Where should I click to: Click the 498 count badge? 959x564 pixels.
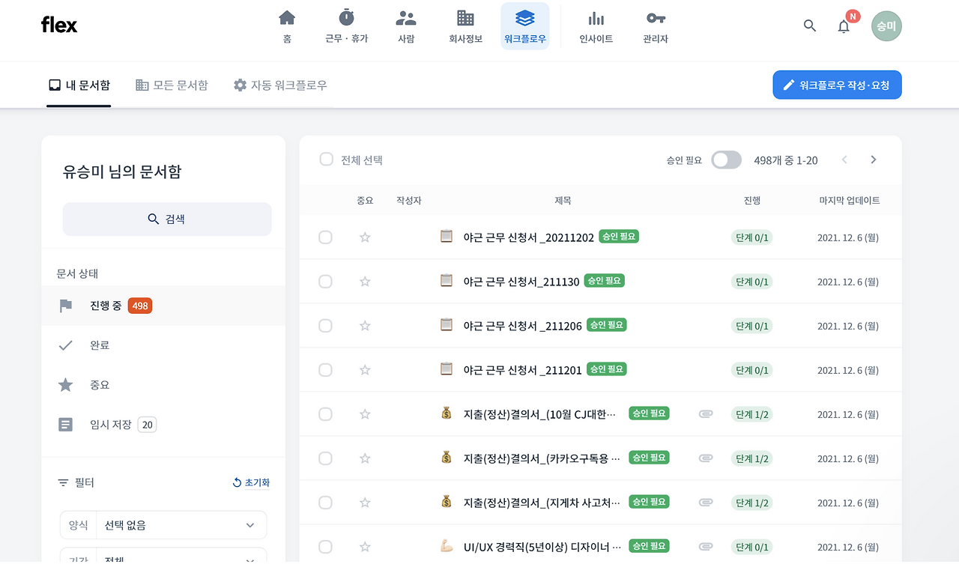click(140, 306)
